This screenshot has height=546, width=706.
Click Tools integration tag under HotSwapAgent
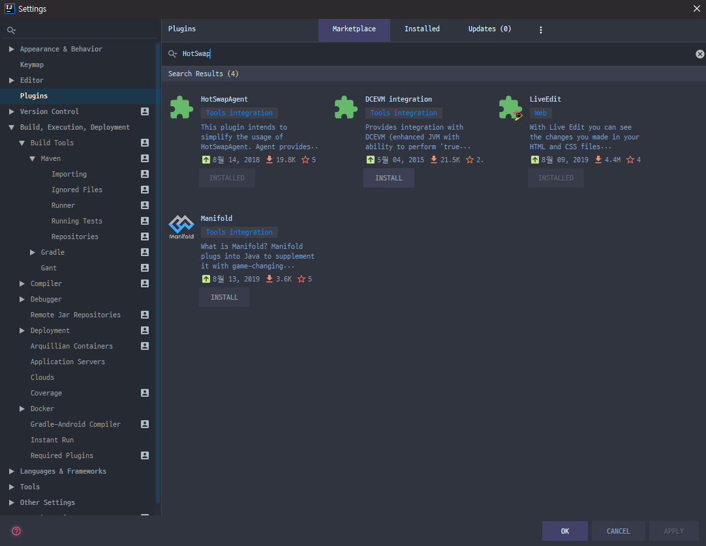[x=239, y=113]
